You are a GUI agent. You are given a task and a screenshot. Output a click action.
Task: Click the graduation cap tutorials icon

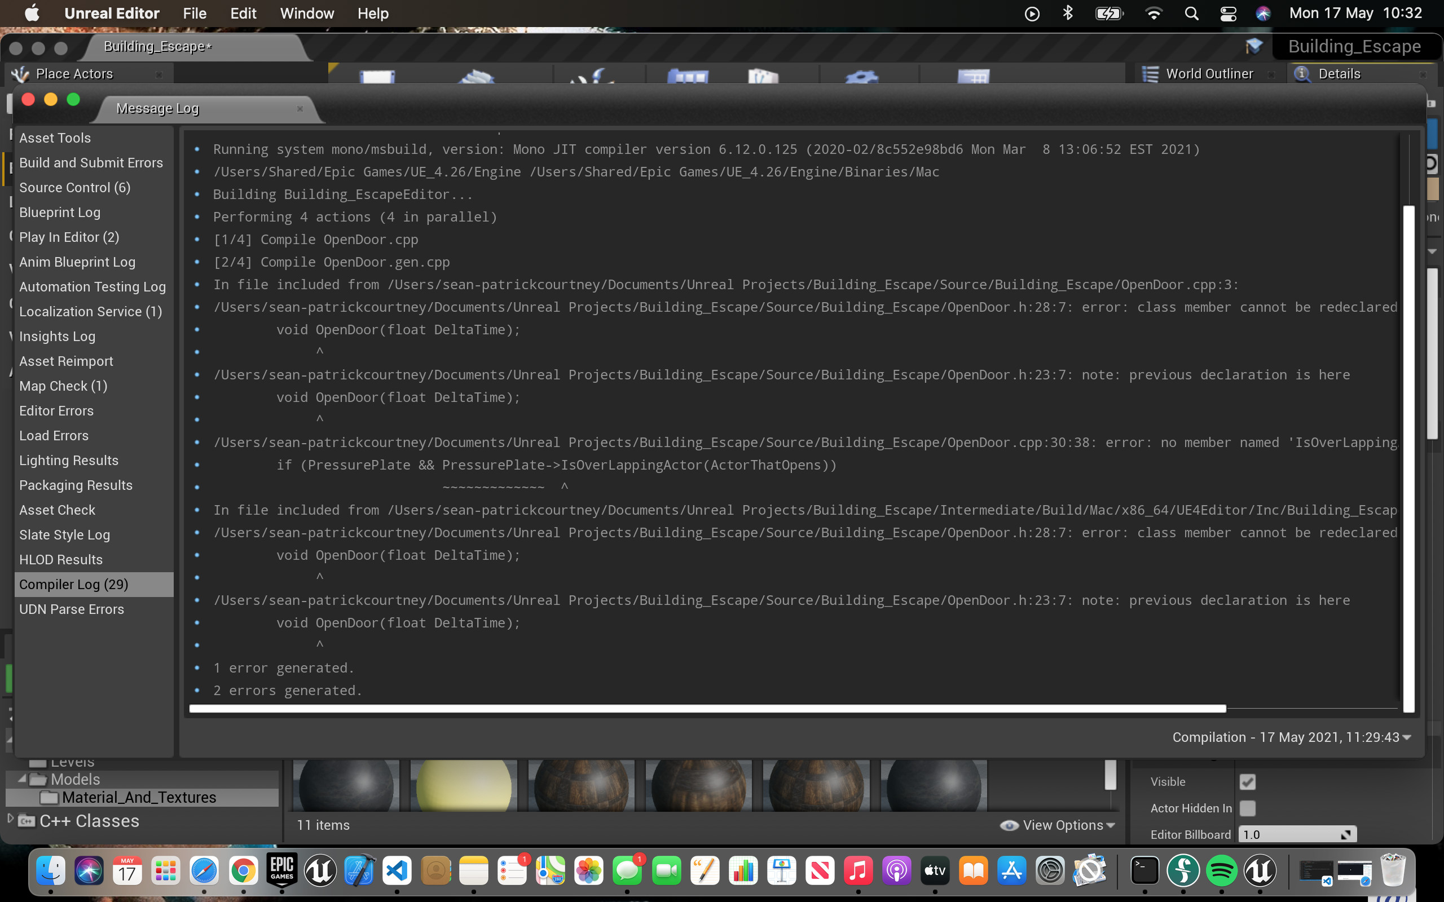coord(1256,46)
